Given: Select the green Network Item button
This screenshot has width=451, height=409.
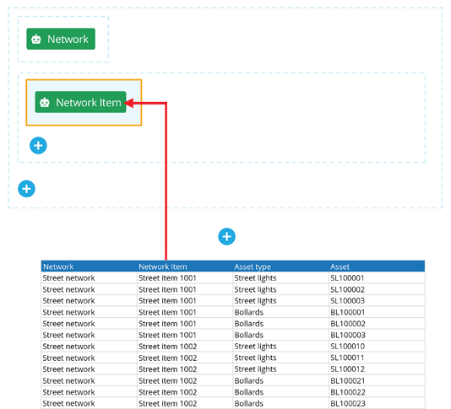Looking at the screenshot, I should pyautogui.click(x=80, y=102).
